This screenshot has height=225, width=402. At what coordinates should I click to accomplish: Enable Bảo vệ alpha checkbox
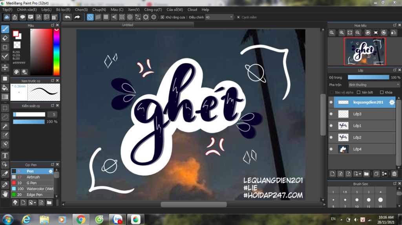click(x=332, y=92)
